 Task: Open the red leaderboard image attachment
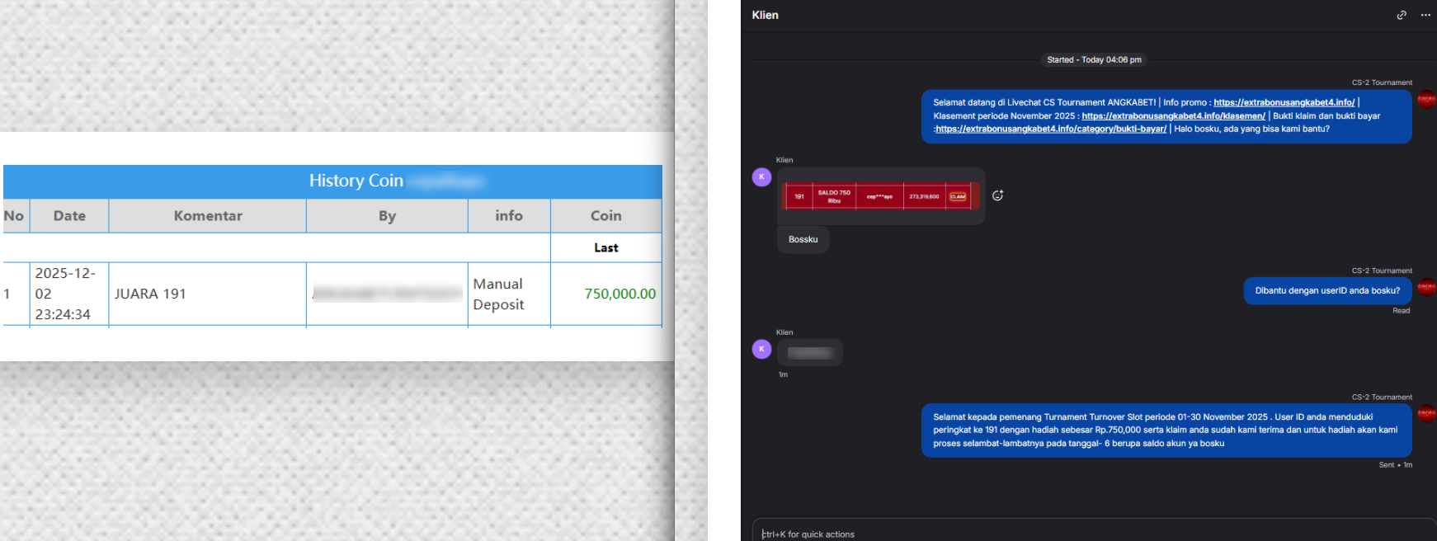880,196
